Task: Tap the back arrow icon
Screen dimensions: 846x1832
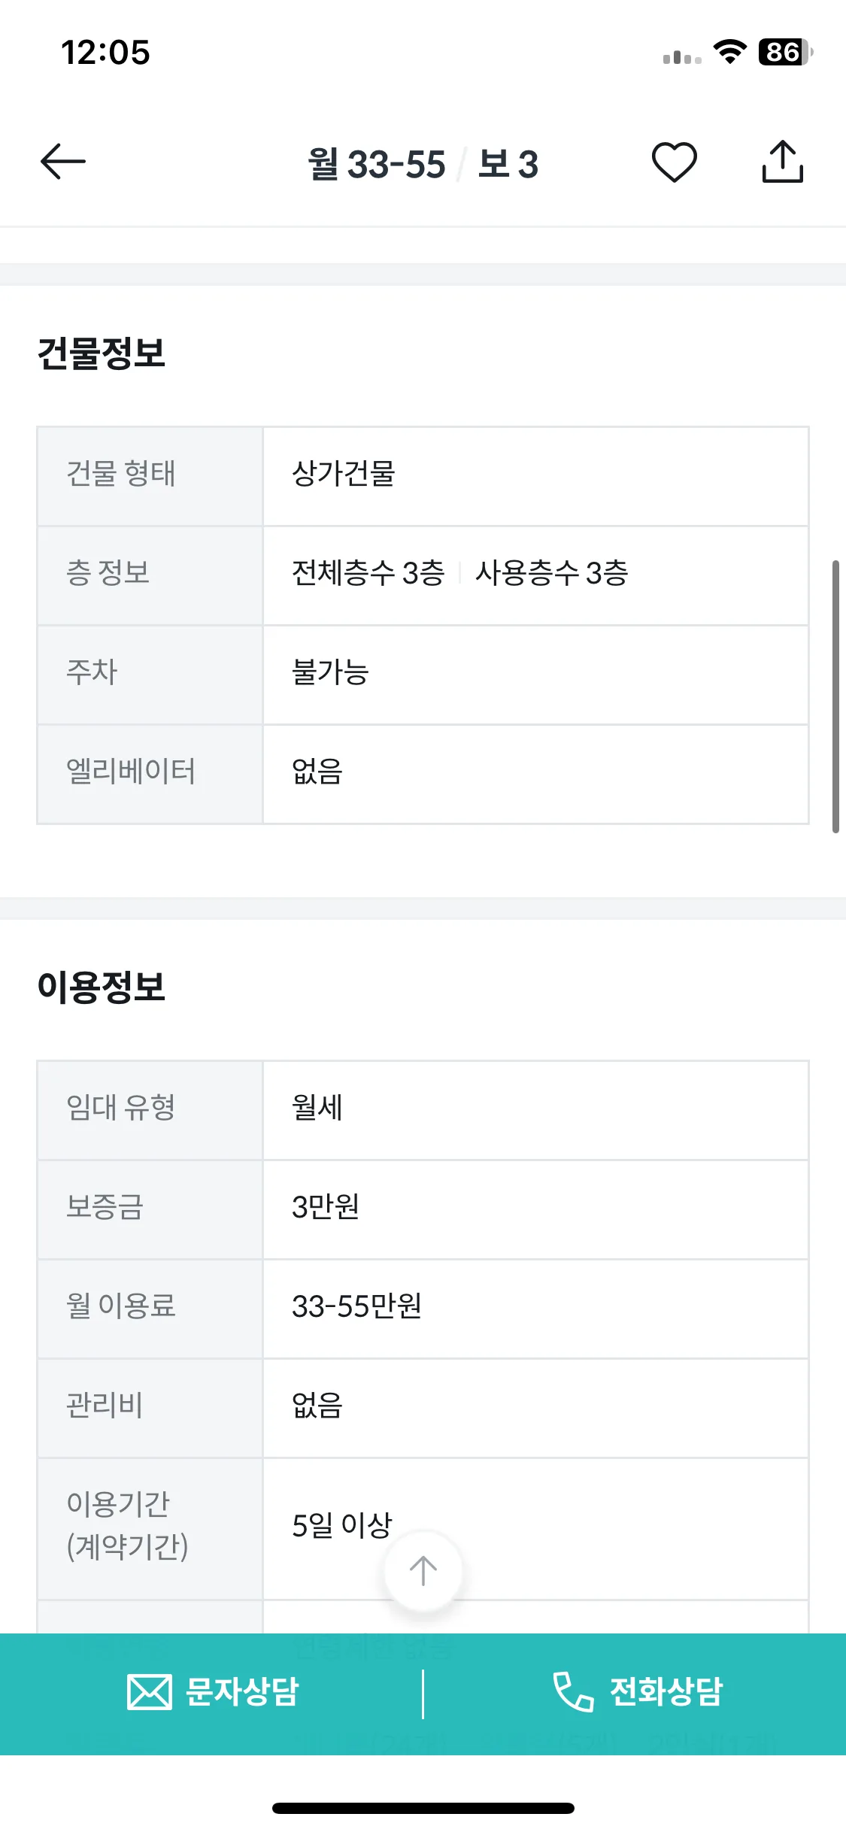Action: pyautogui.click(x=63, y=162)
